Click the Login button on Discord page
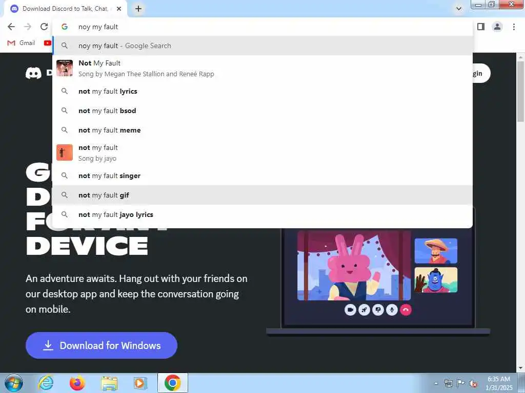Image resolution: width=525 pixels, height=393 pixels. pos(481,73)
